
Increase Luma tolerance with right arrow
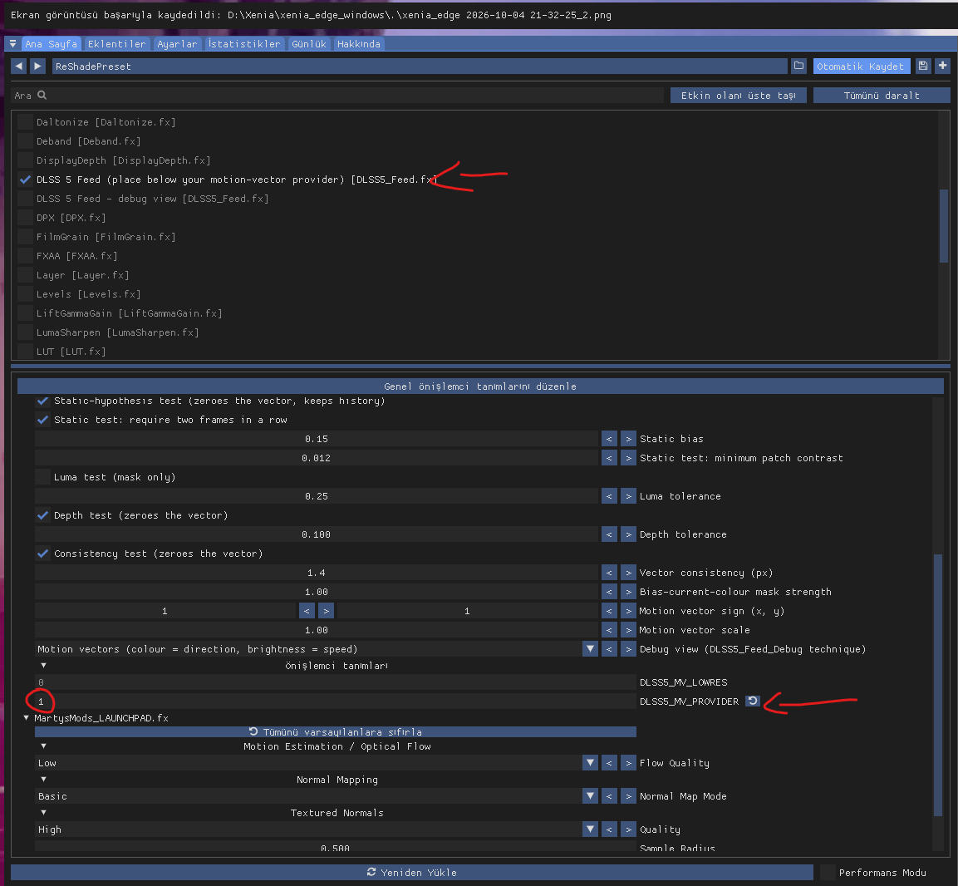[628, 496]
